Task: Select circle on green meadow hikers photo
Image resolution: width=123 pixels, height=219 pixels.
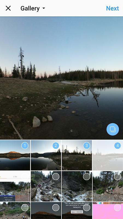Action: point(25,208)
